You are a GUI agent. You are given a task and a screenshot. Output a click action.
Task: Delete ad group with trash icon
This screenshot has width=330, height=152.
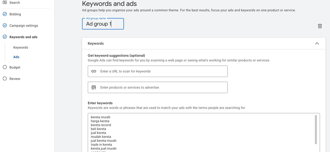[x=320, y=26]
